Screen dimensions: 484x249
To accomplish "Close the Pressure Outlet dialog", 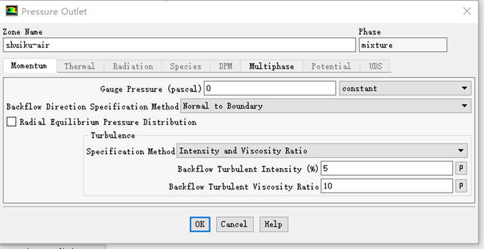I will [467, 11].
